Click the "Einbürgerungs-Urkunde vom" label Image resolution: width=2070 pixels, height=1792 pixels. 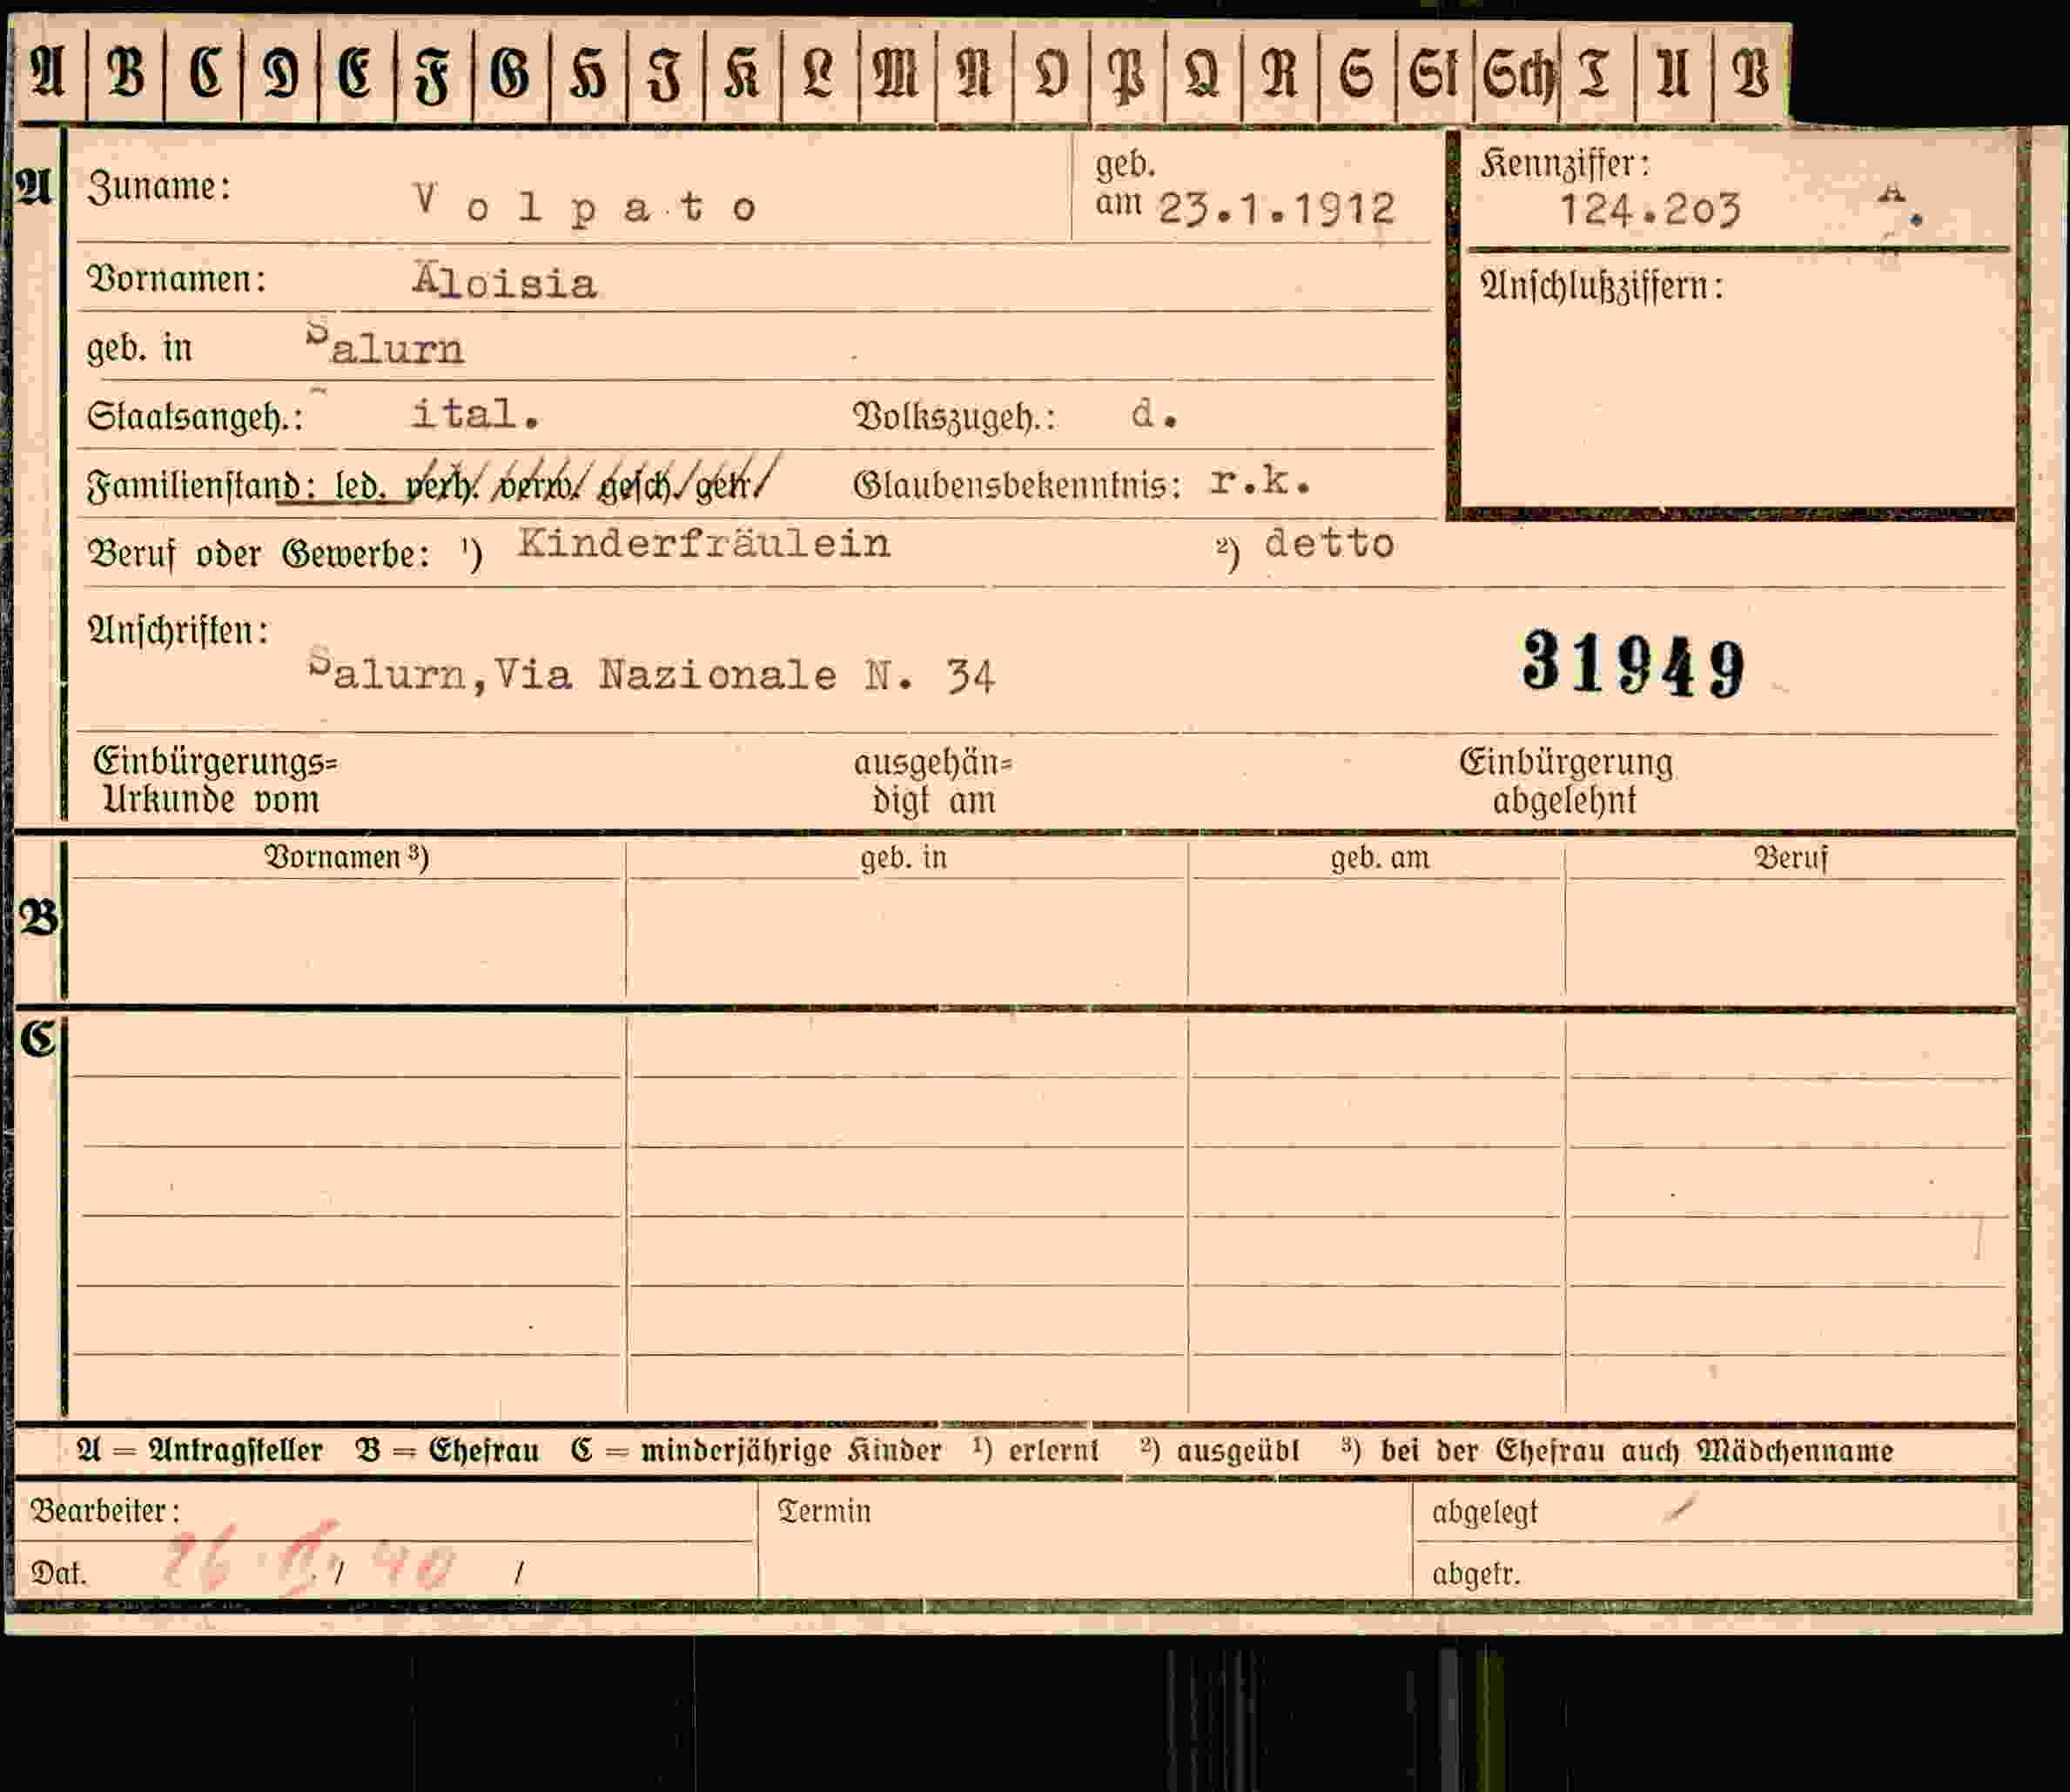(215, 780)
